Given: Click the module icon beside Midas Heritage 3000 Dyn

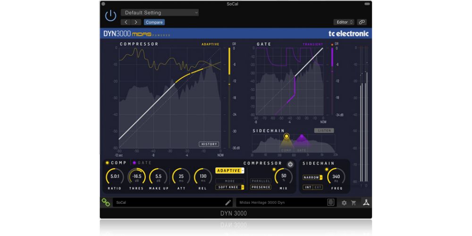Looking at the screenshot, I should click(330, 202).
